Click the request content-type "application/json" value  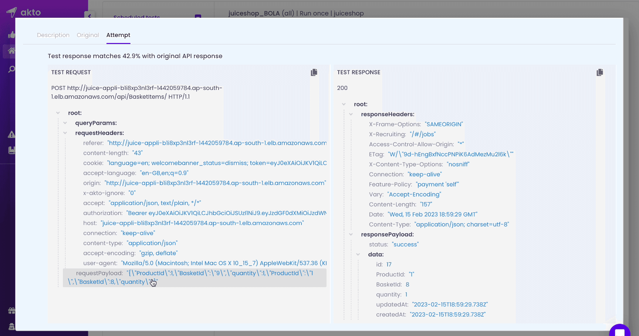152,243
